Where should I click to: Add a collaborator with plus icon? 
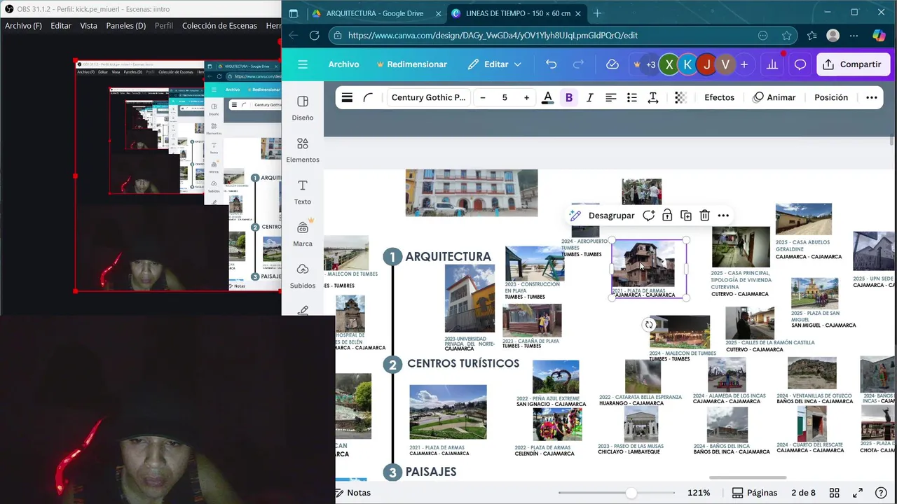(x=744, y=64)
